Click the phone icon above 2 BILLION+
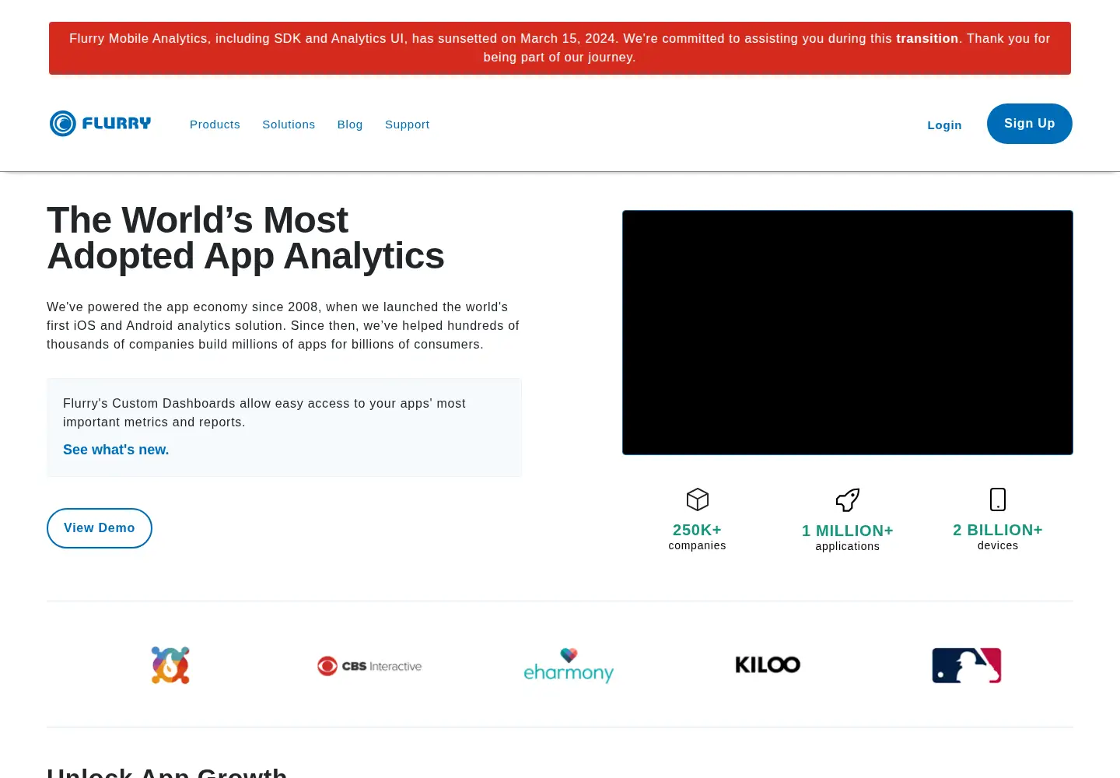Image resolution: width=1120 pixels, height=778 pixels. tap(998, 499)
